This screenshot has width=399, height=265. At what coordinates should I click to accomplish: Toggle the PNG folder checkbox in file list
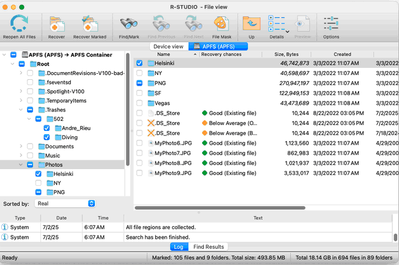tap(140, 83)
